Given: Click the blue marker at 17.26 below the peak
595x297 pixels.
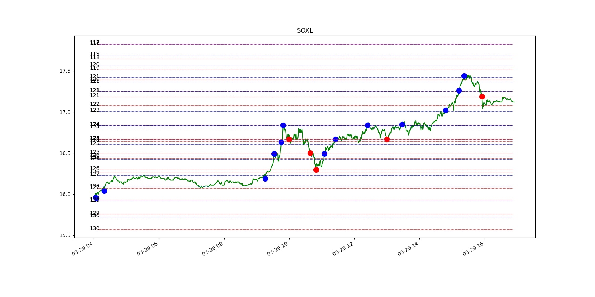Looking at the screenshot, I should tap(459, 91).
